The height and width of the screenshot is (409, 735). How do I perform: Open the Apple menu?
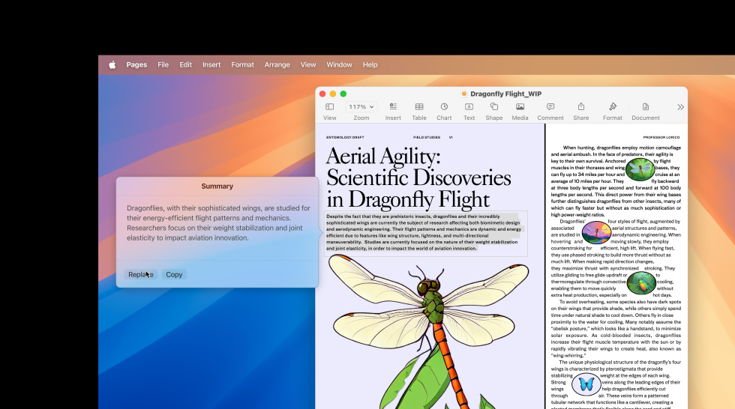pyautogui.click(x=112, y=65)
